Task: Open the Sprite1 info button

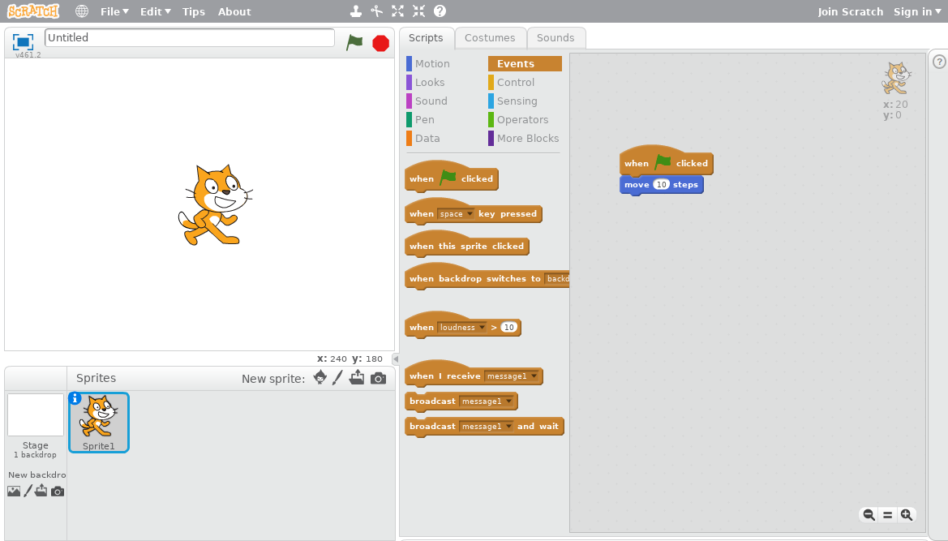Action: click(75, 397)
